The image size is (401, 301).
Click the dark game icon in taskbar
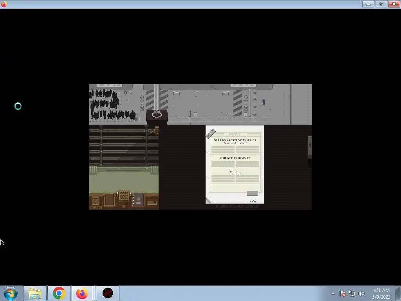(108, 293)
